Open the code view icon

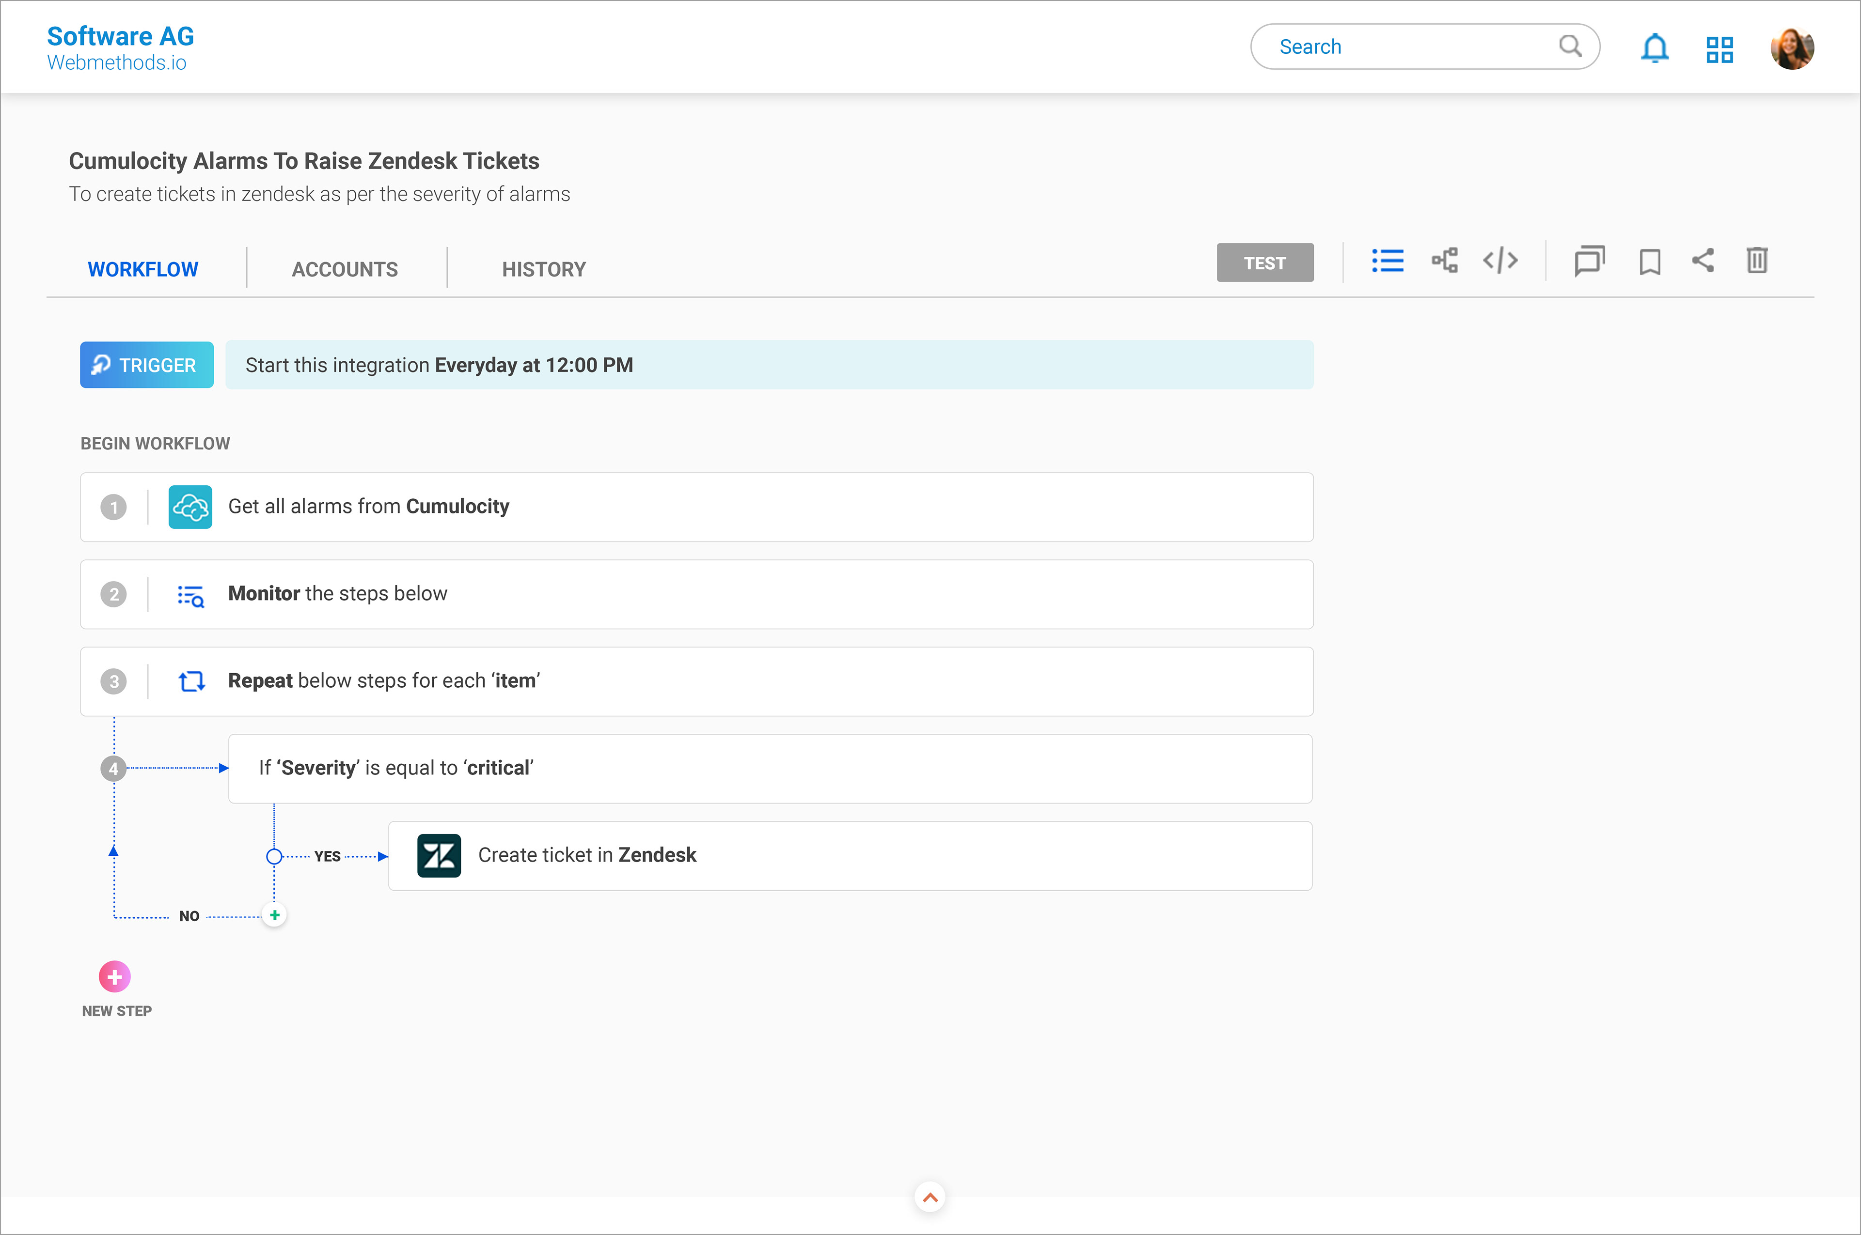tap(1500, 261)
